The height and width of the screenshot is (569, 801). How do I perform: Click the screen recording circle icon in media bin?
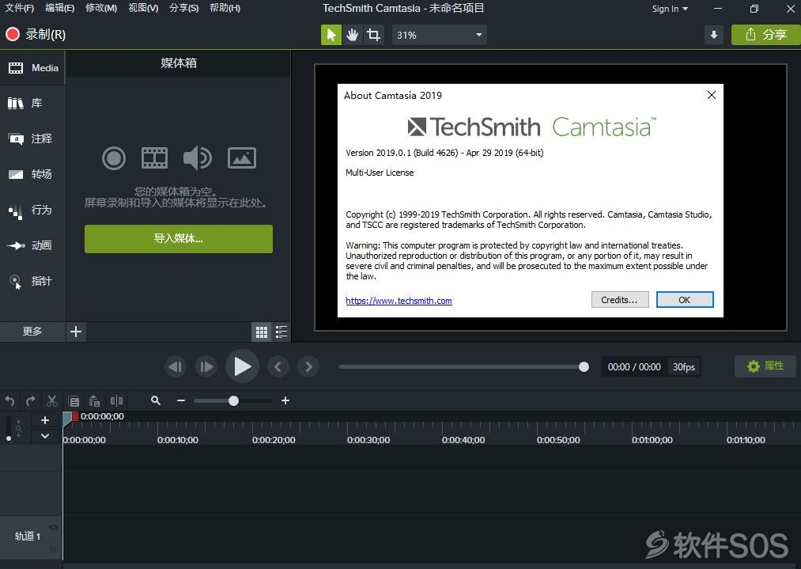click(x=113, y=158)
